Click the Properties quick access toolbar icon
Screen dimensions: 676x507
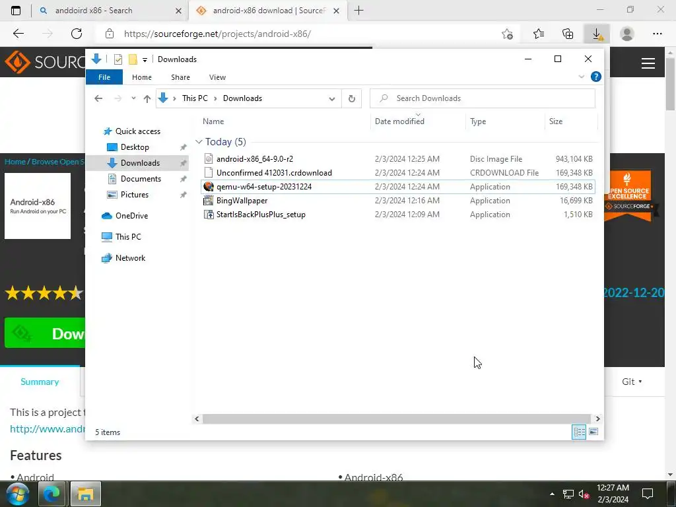point(118,59)
